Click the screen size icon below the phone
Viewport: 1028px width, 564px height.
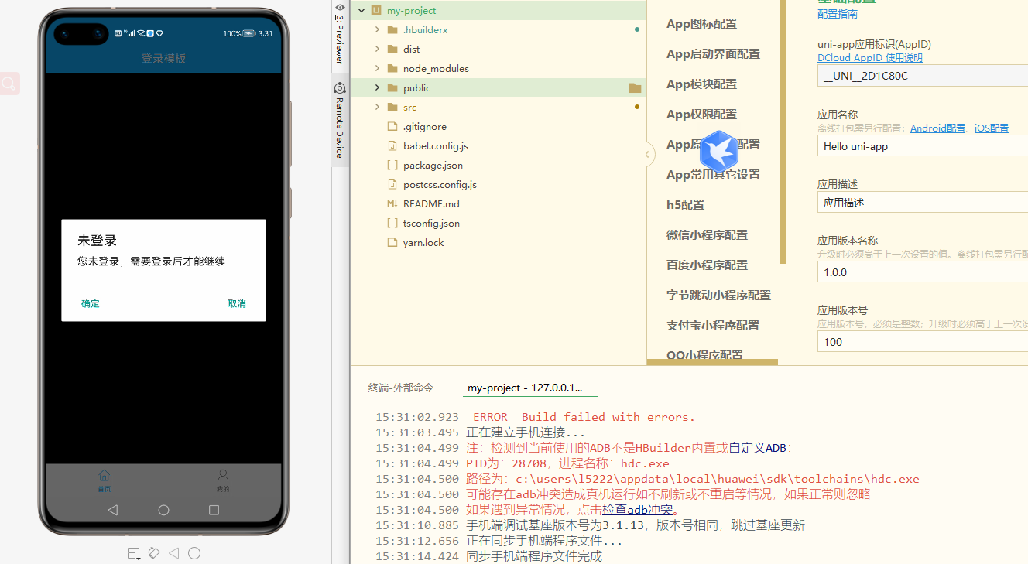134,553
